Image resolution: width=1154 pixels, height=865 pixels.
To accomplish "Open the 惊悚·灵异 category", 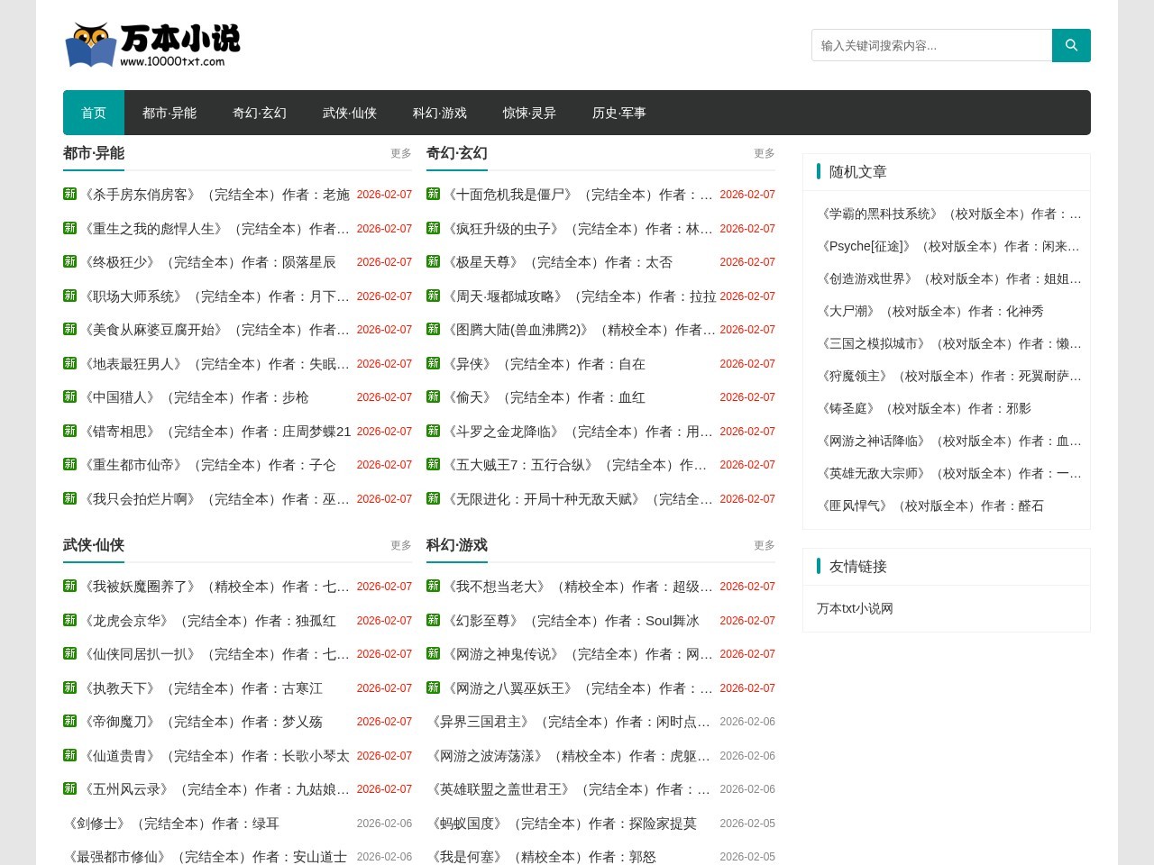I will point(528,113).
